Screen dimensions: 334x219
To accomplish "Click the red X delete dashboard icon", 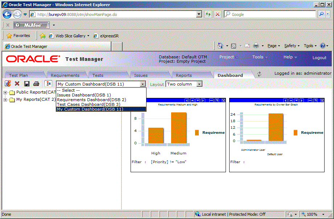I will coord(17,83).
